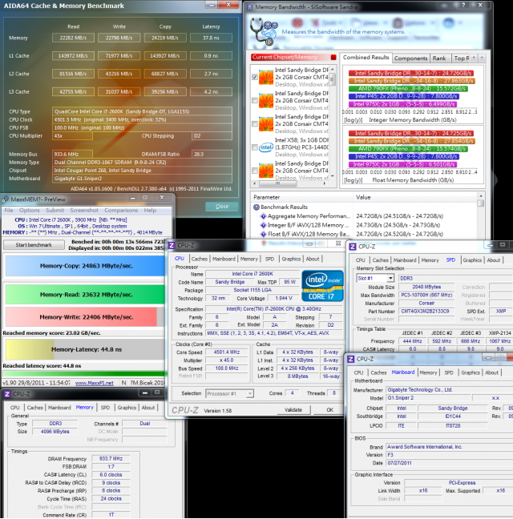The width and height of the screenshot is (513, 519).
Task: Click green AMD 790FX bar in Integer chart
Action: 408,89
